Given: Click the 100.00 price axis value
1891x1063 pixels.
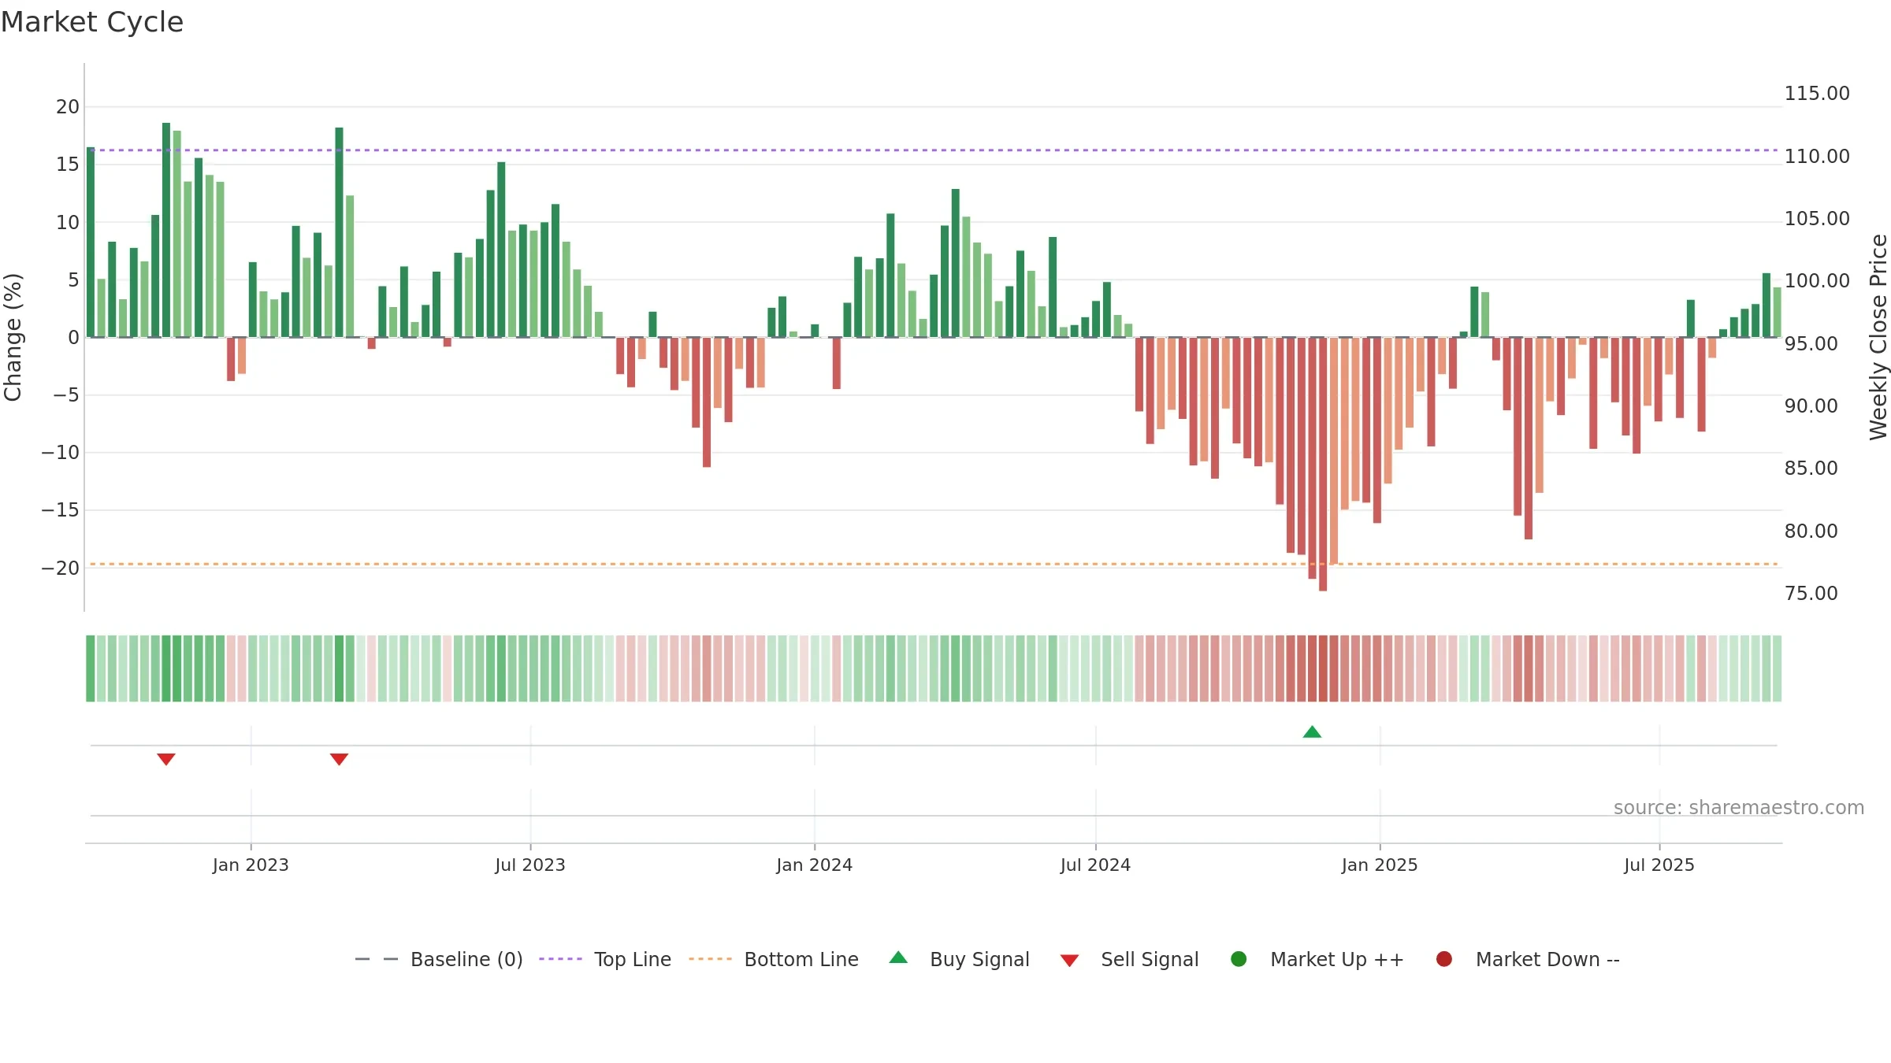Looking at the screenshot, I should click(1817, 280).
